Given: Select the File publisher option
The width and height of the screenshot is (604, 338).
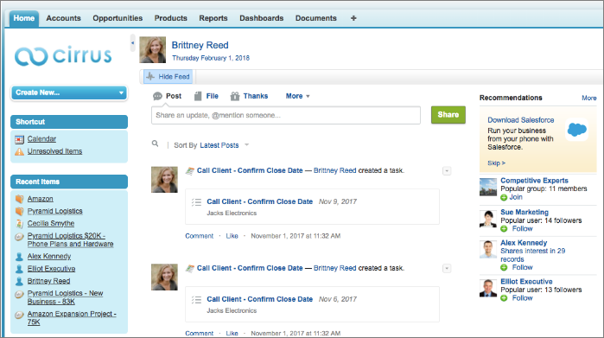Looking at the screenshot, I should click(x=206, y=96).
